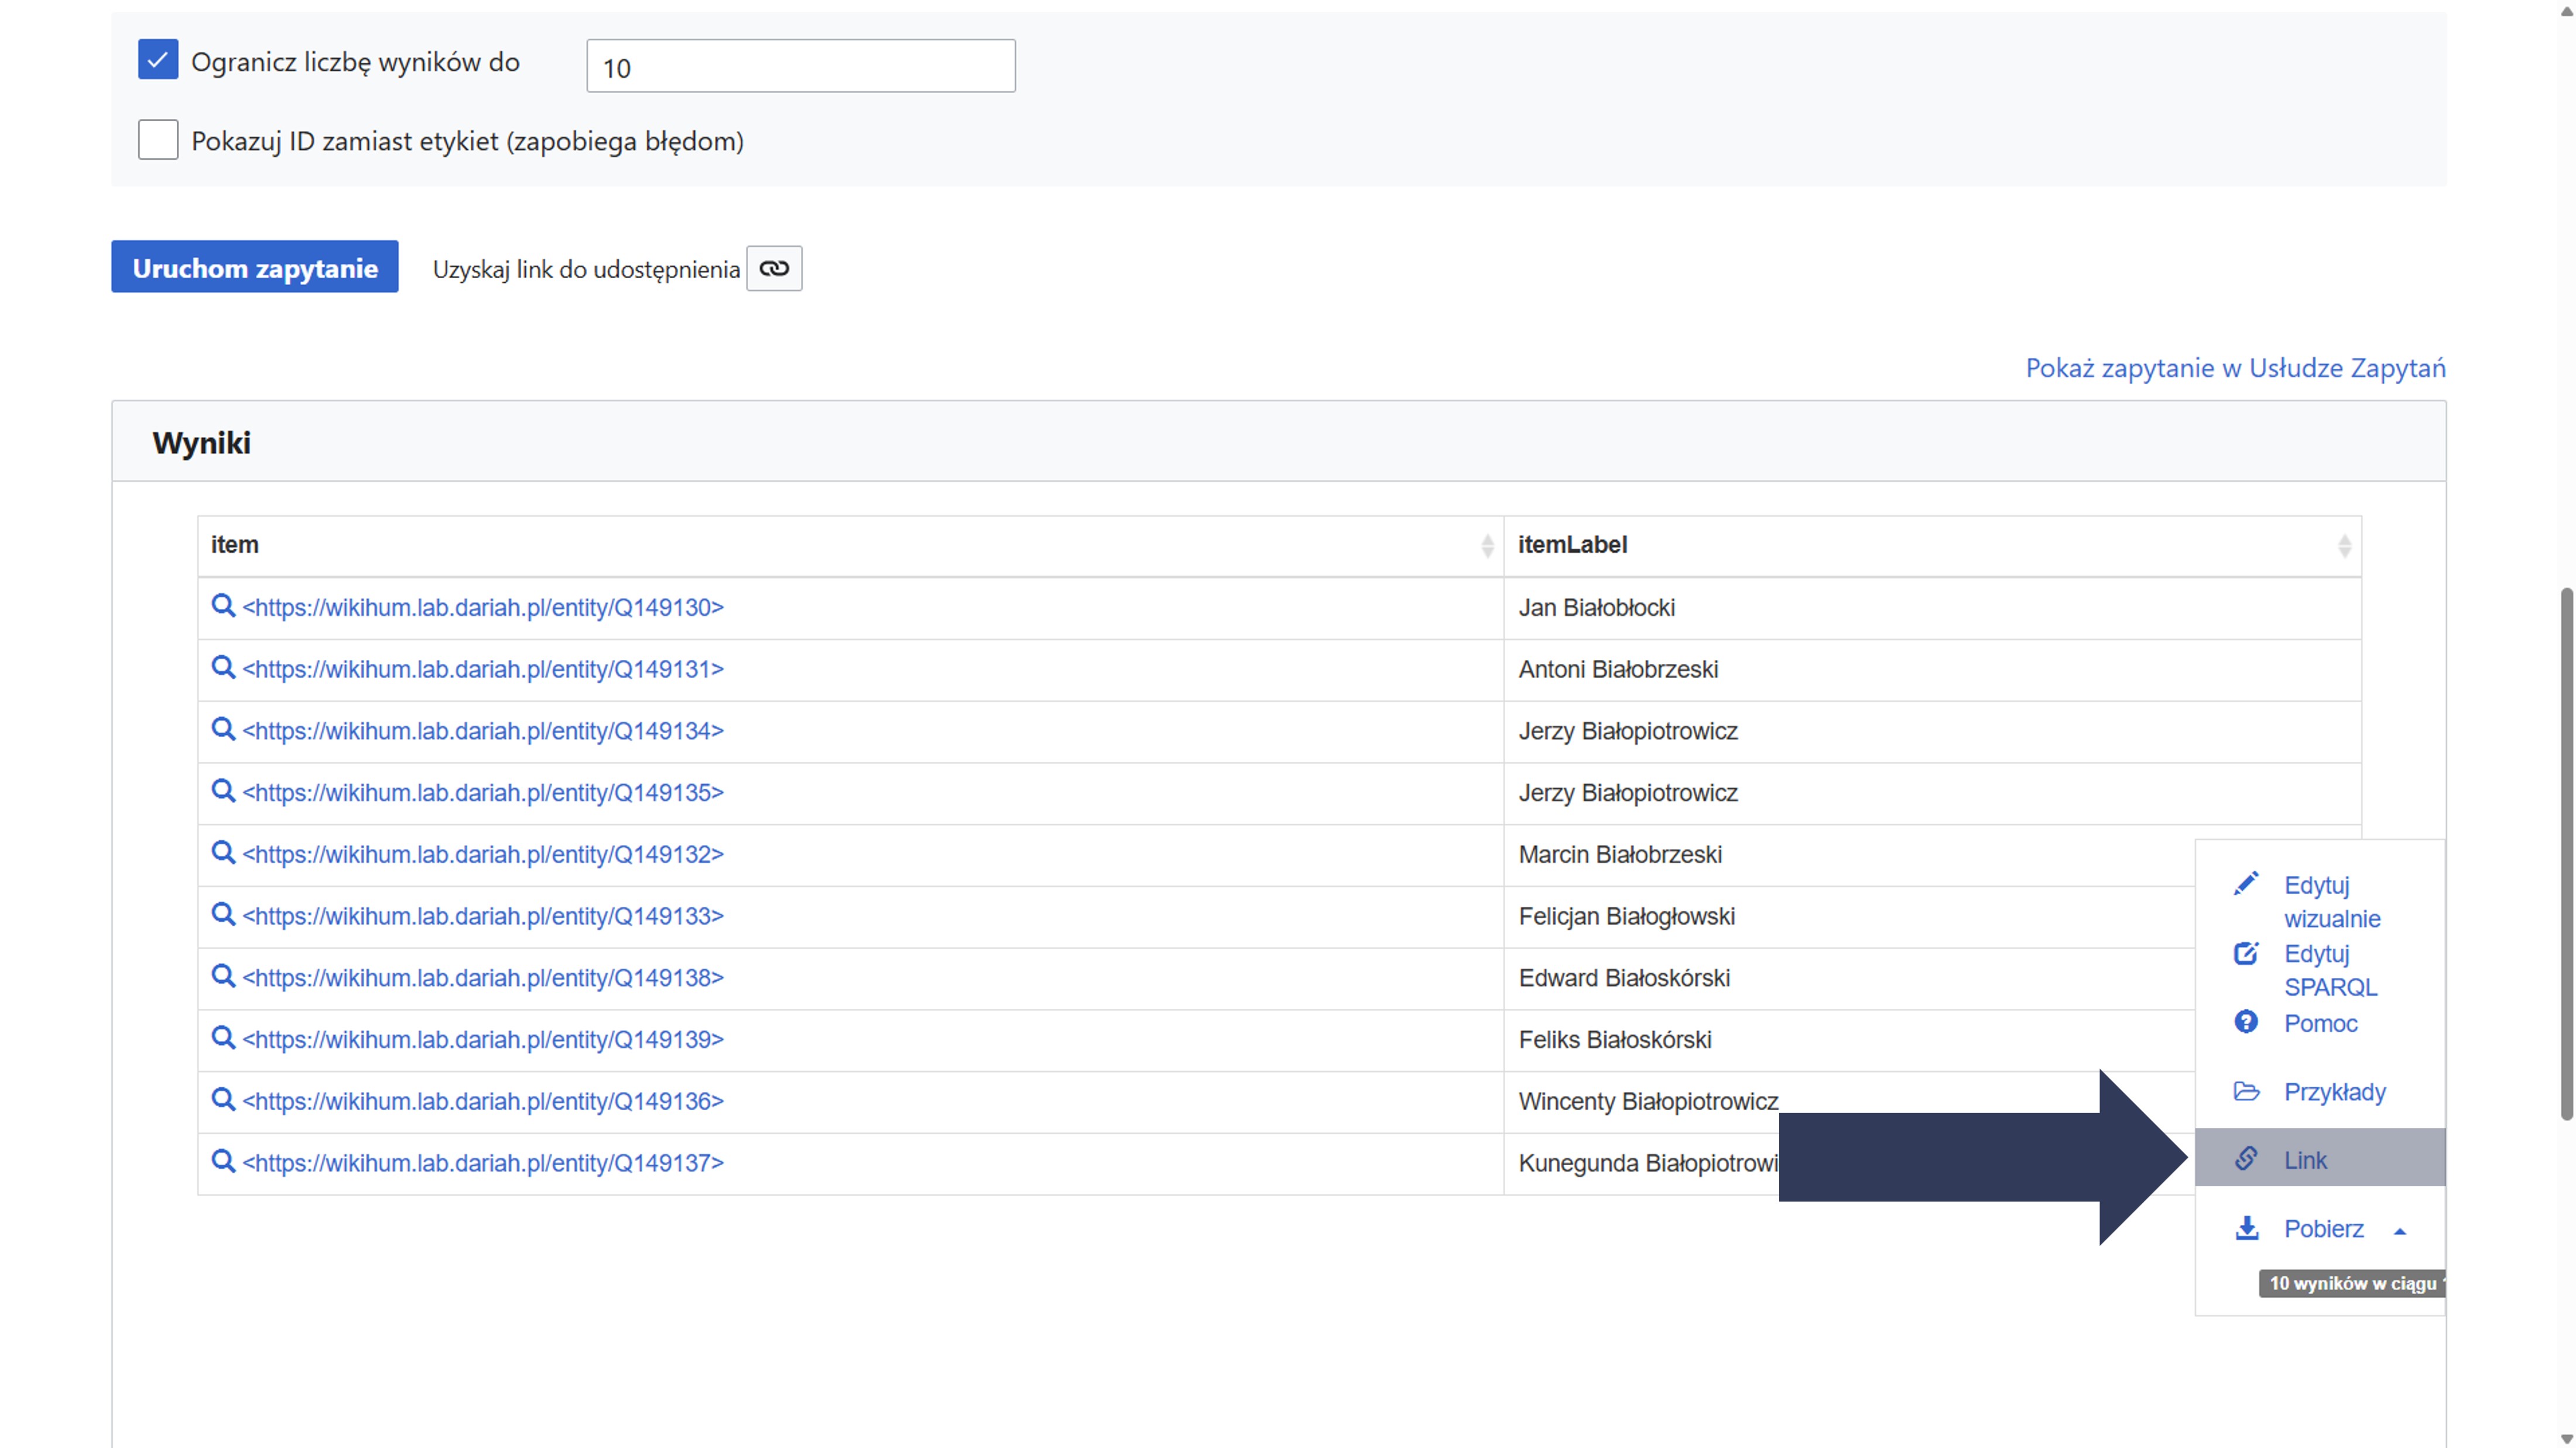Click magnifier icon beside entity Q149130
This screenshot has height=1448, width=2576.
[x=223, y=606]
